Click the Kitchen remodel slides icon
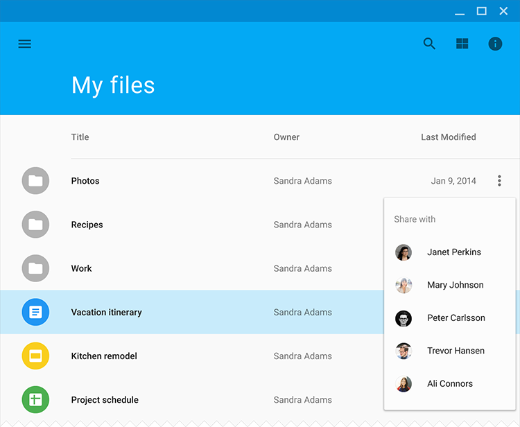Image resolution: width=520 pixels, height=427 pixels. click(x=35, y=356)
